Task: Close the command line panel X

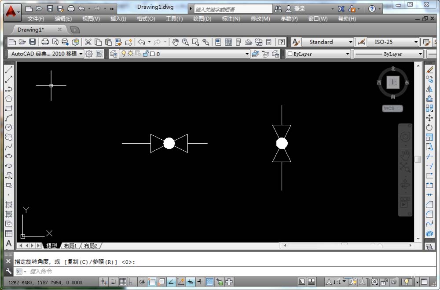Action: [8, 261]
